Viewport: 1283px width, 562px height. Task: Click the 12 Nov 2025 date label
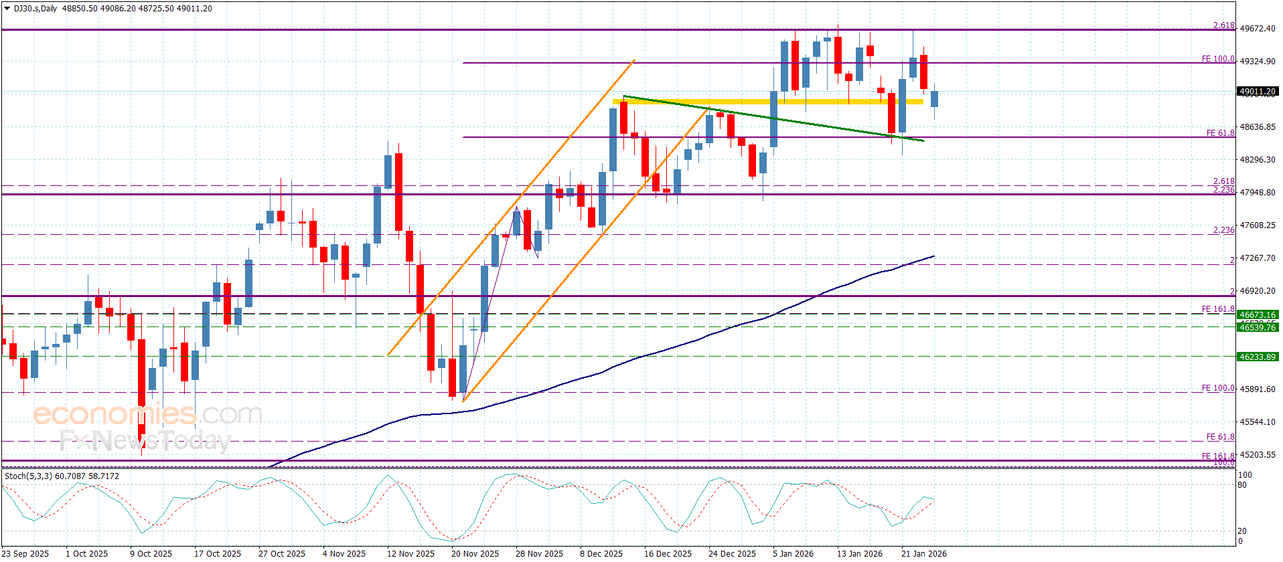click(x=410, y=553)
